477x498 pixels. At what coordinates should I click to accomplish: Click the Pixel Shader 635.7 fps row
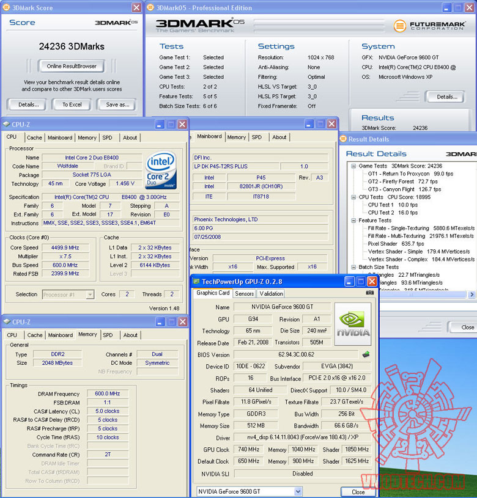coord(396,244)
